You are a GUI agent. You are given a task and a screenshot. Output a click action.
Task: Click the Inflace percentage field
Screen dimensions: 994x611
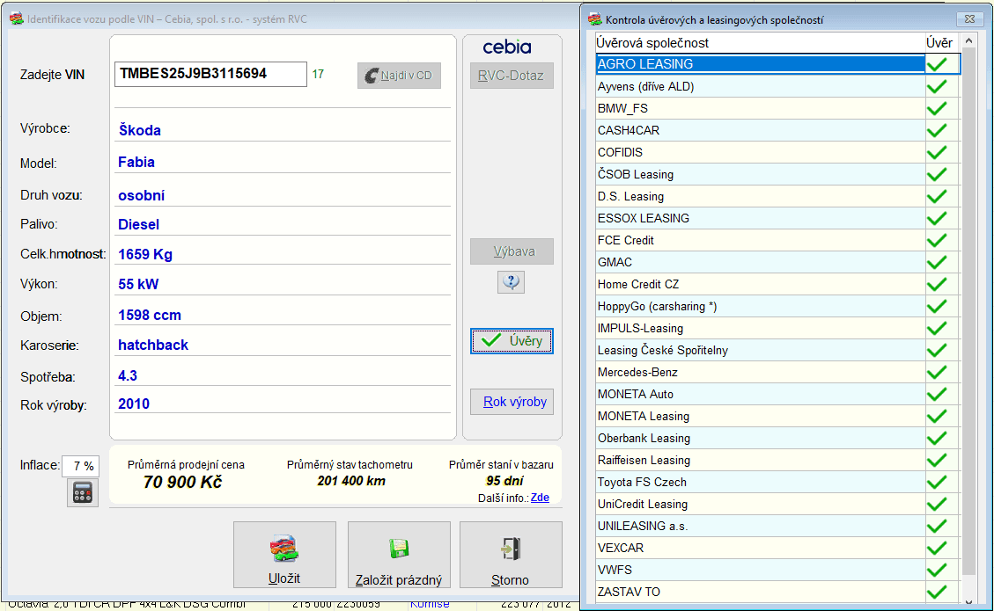point(80,466)
